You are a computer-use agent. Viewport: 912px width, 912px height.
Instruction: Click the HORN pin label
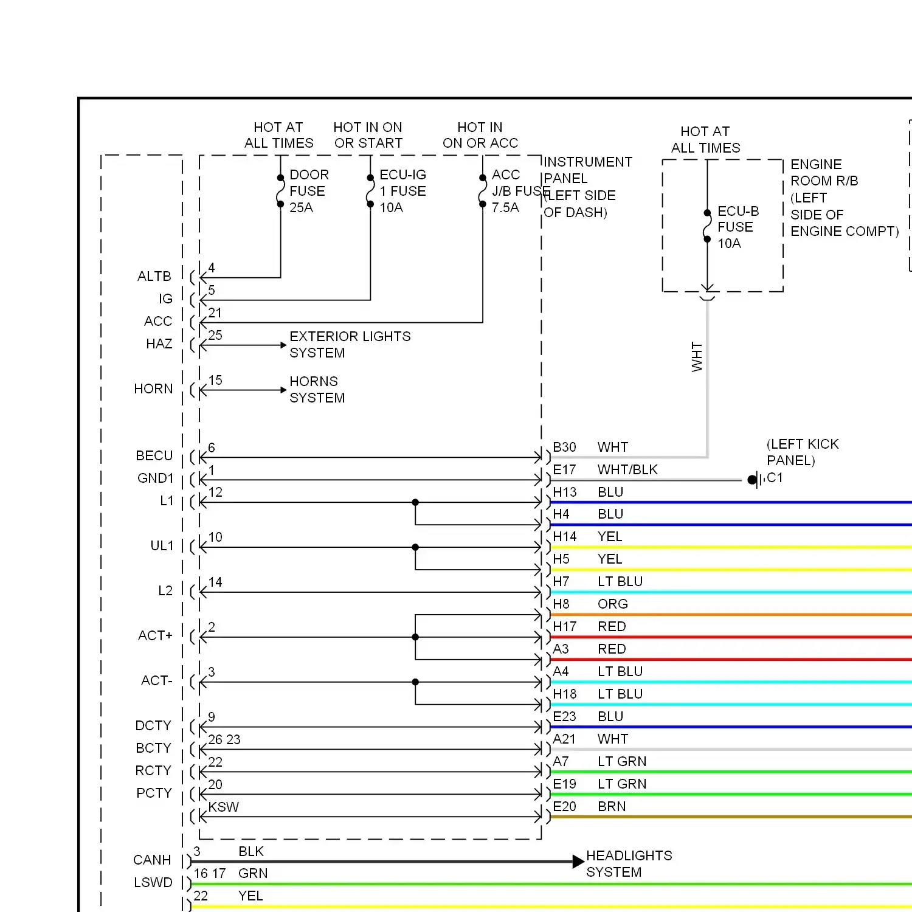click(x=153, y=389)
